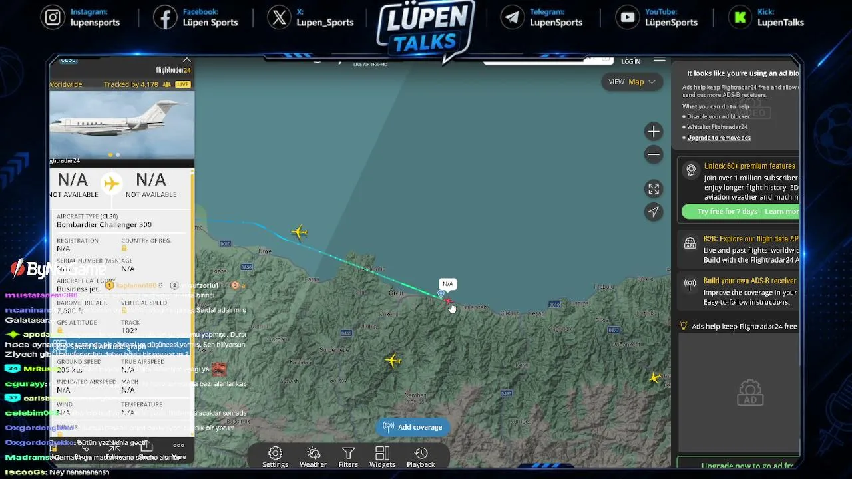852x479 pixels.
Task: Collapse the flight details panel chevron
Action: (x=186, y=60)
